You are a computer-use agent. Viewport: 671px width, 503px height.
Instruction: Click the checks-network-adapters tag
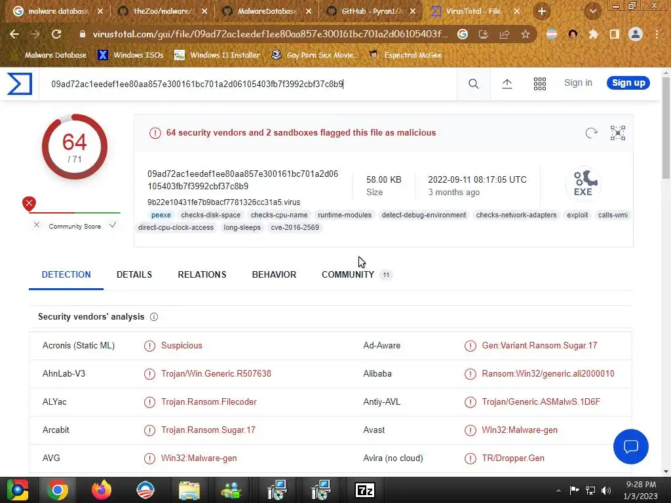click(x=516, y=215)
